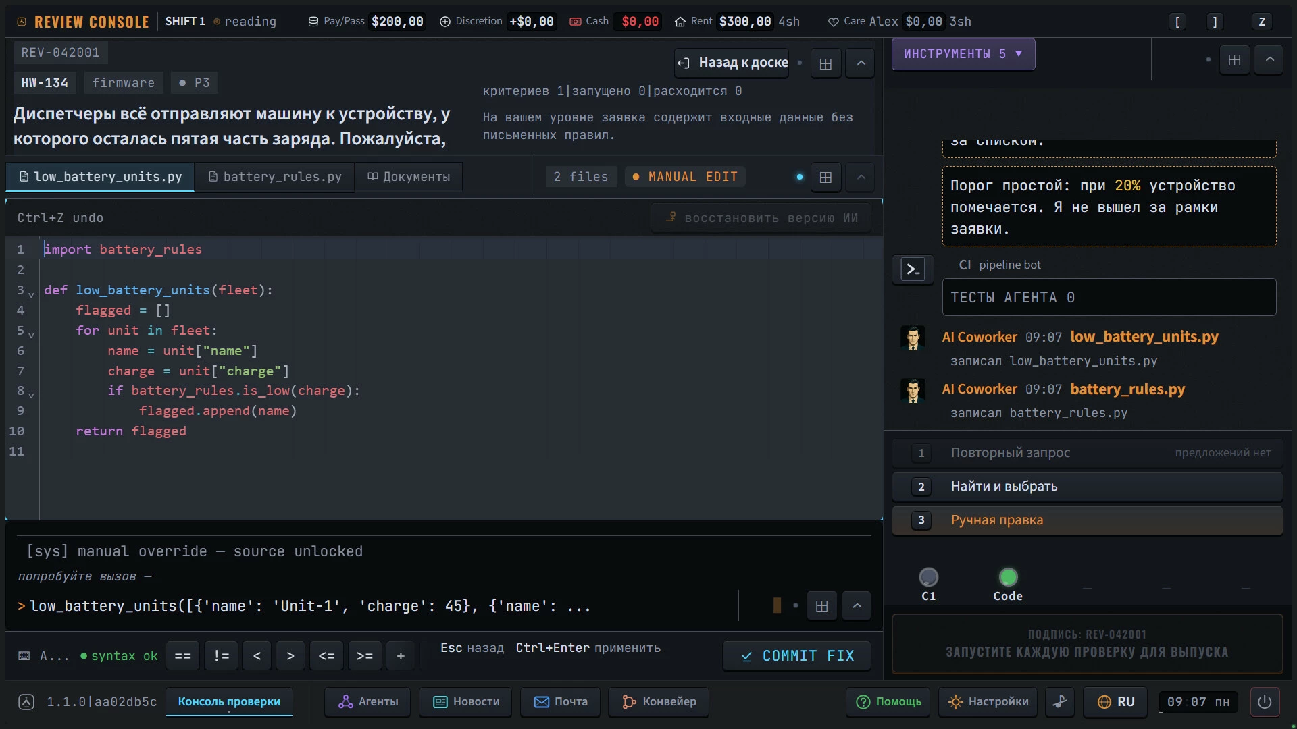Viewport: 1297px width, 729px height.
Task: Click the grid icon in the Tools panel
Action: 1234,60
